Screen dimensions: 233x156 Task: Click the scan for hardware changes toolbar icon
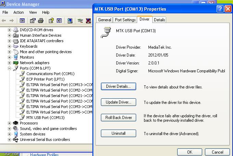tap(70, 21)
